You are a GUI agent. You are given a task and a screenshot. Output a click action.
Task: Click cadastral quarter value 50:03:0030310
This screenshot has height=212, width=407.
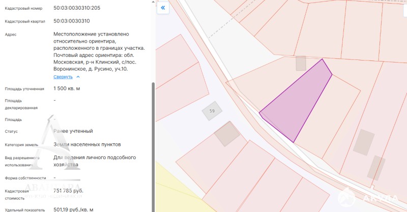(72, 21)
